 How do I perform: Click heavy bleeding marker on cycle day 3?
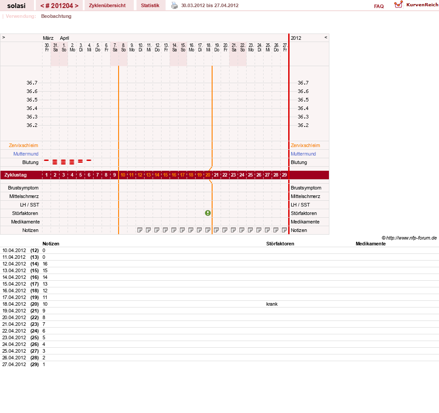point(63,162)
